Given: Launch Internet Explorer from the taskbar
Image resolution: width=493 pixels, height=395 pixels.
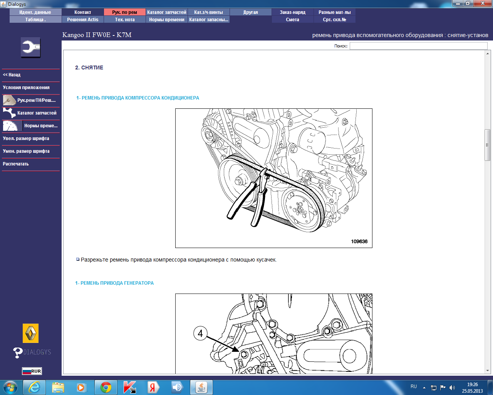Looking at the screenshot, I should click(x=34, y=387).
